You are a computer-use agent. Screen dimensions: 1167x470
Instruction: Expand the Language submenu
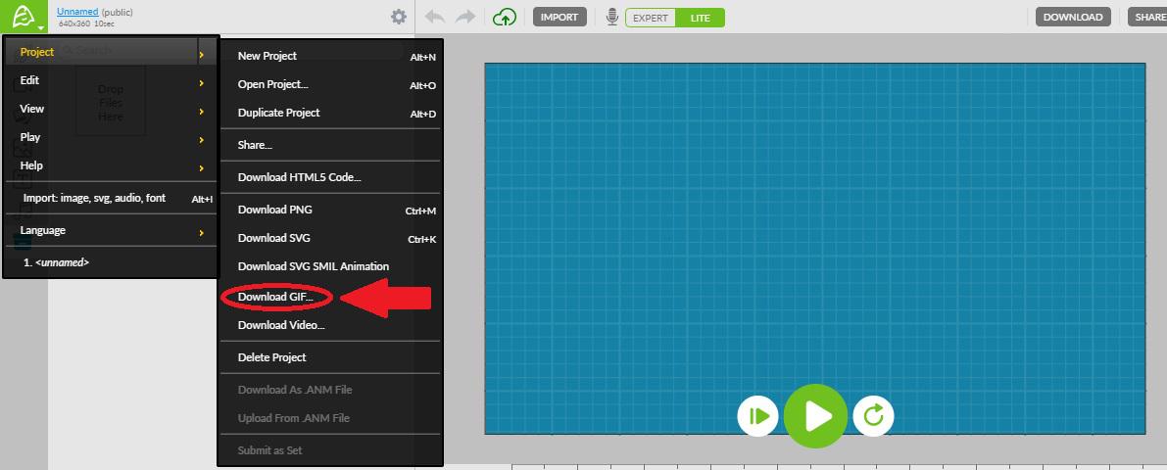pyautogui.click(x=112, y=230)
